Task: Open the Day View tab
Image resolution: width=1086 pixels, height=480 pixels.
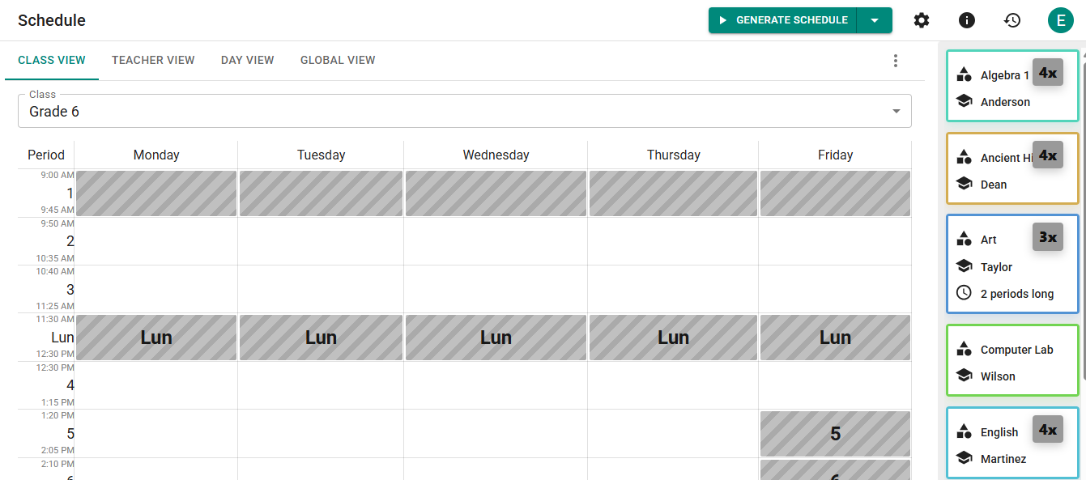Action: pos(247,60)
